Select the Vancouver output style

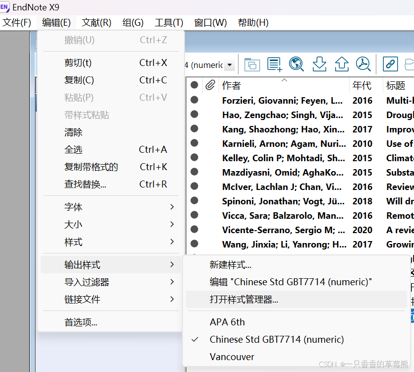(296, 357)
